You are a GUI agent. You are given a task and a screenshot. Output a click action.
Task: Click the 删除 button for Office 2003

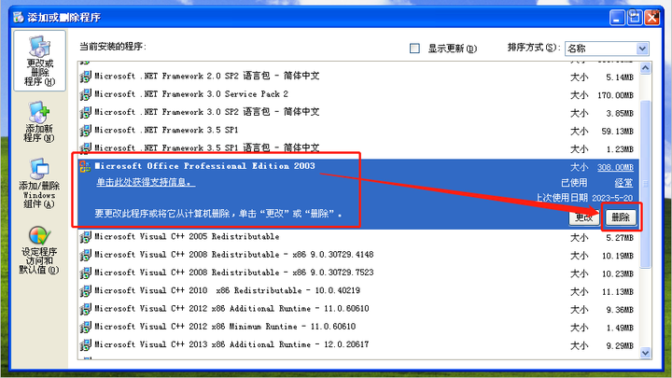pos(620,217)
